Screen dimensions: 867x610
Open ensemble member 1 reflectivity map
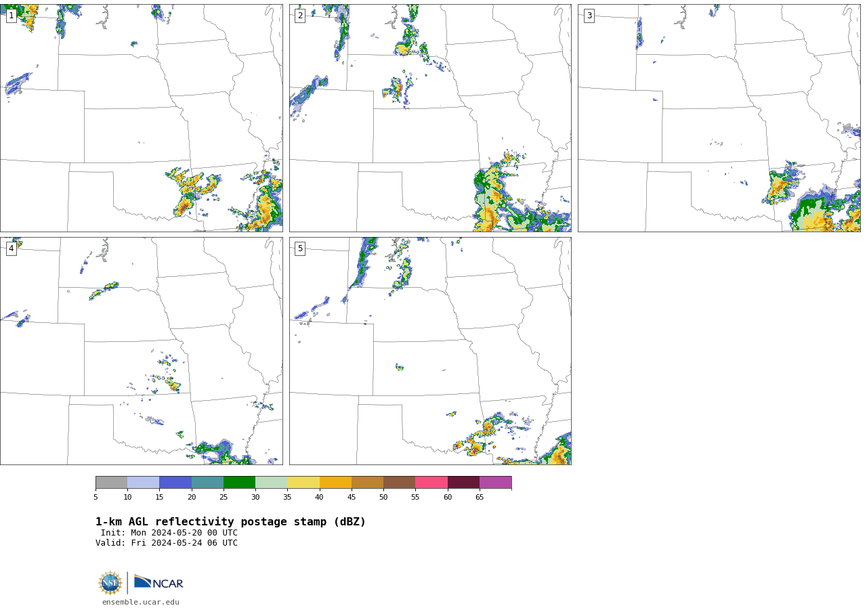pos(142,118)
